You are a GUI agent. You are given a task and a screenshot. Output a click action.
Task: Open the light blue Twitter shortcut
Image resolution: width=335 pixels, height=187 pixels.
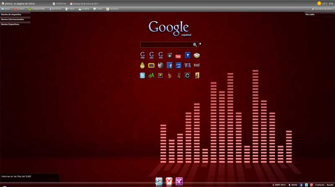point(142,76)
